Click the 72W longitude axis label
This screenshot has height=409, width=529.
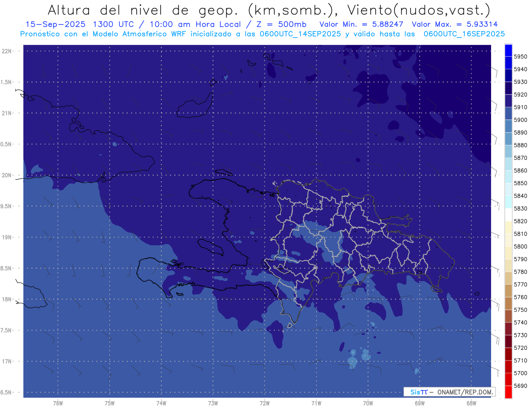pos(264,403)
